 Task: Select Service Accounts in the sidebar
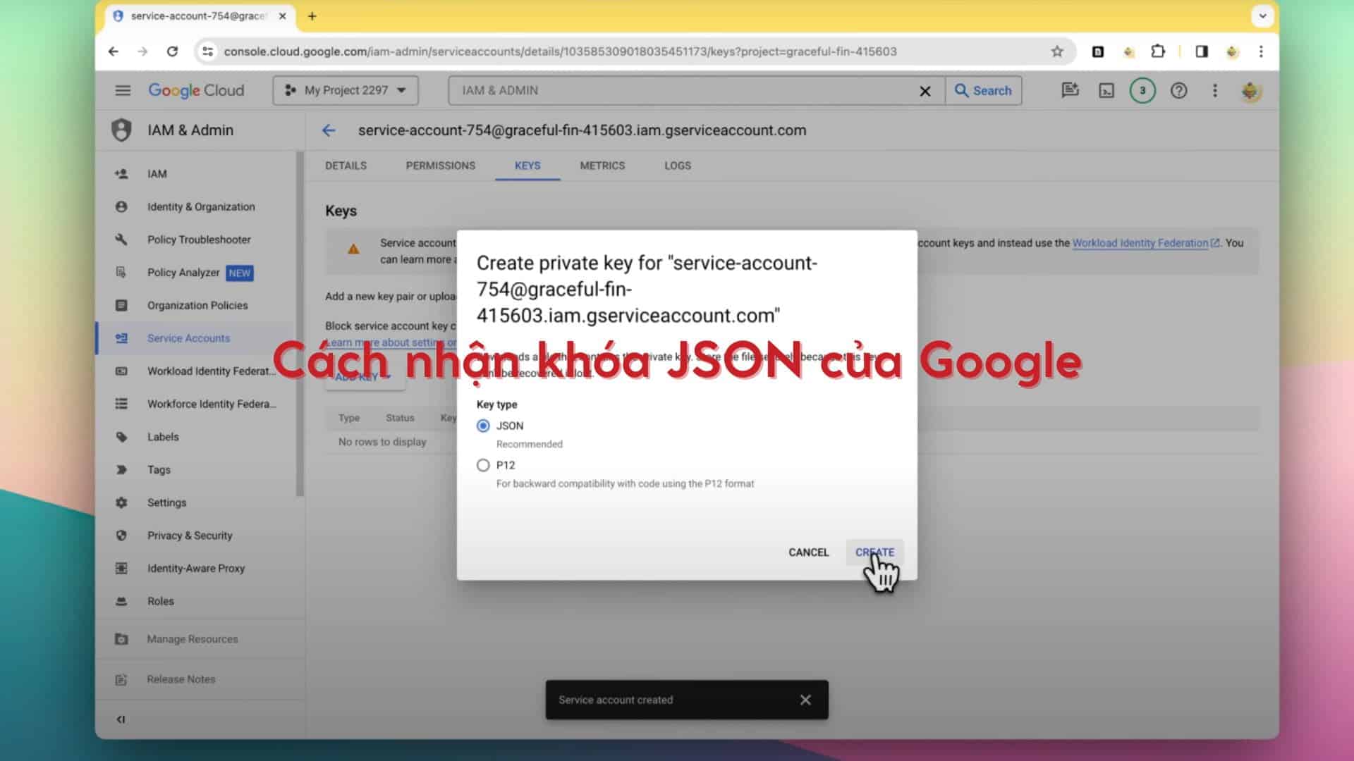[x=188, y=338]
